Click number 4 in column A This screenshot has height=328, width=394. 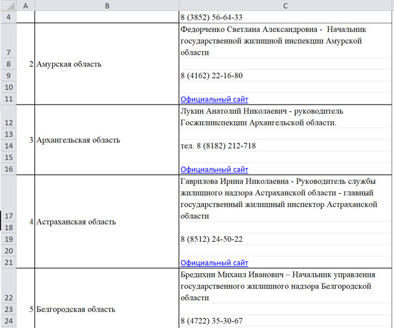click(x=31, y=222)
